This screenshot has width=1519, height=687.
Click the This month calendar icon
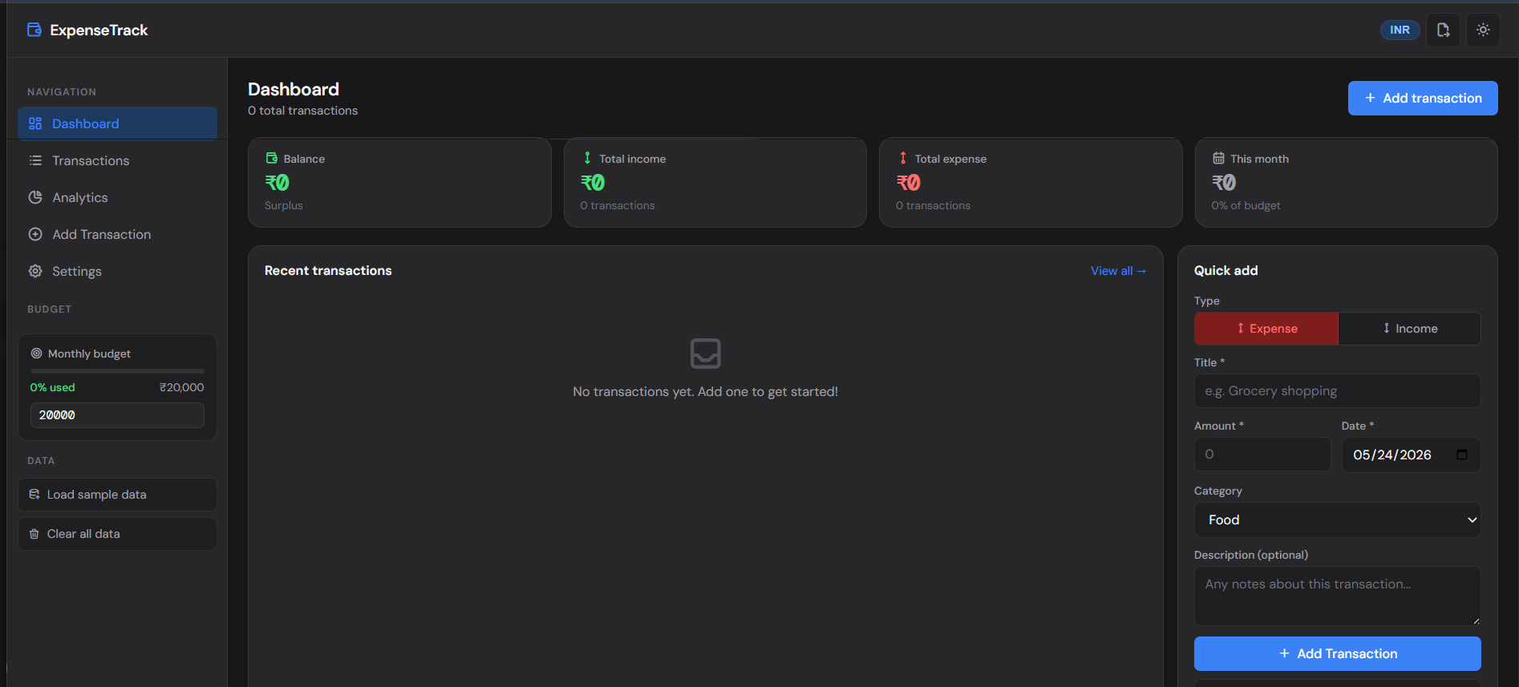1218,158
